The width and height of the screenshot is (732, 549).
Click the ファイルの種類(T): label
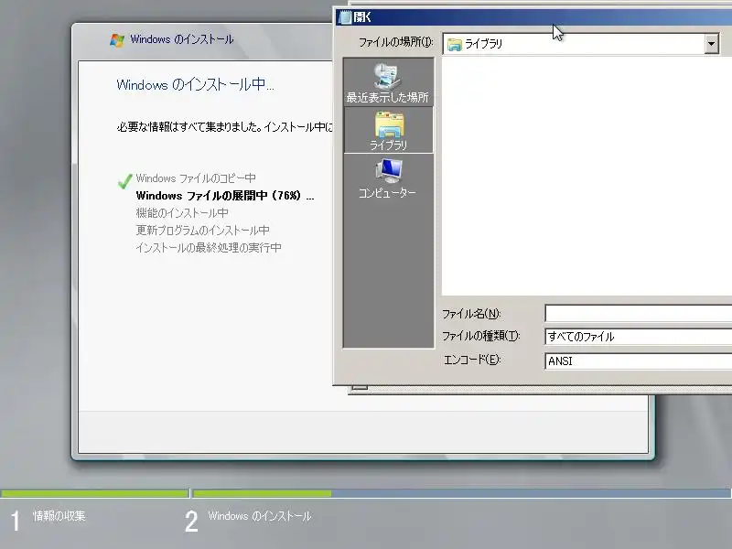(x=481, y=336)
